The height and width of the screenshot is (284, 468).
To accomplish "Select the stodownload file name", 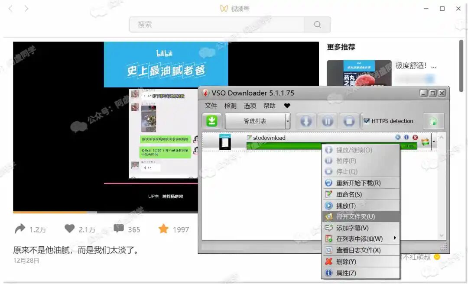I will (269, 138).
